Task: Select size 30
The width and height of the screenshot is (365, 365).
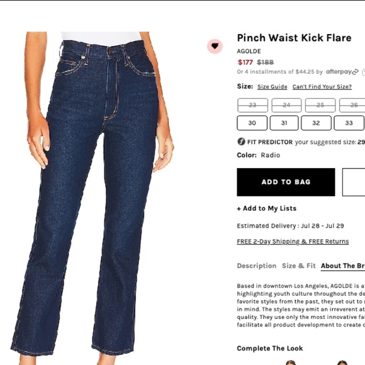Action: (252, 123)
